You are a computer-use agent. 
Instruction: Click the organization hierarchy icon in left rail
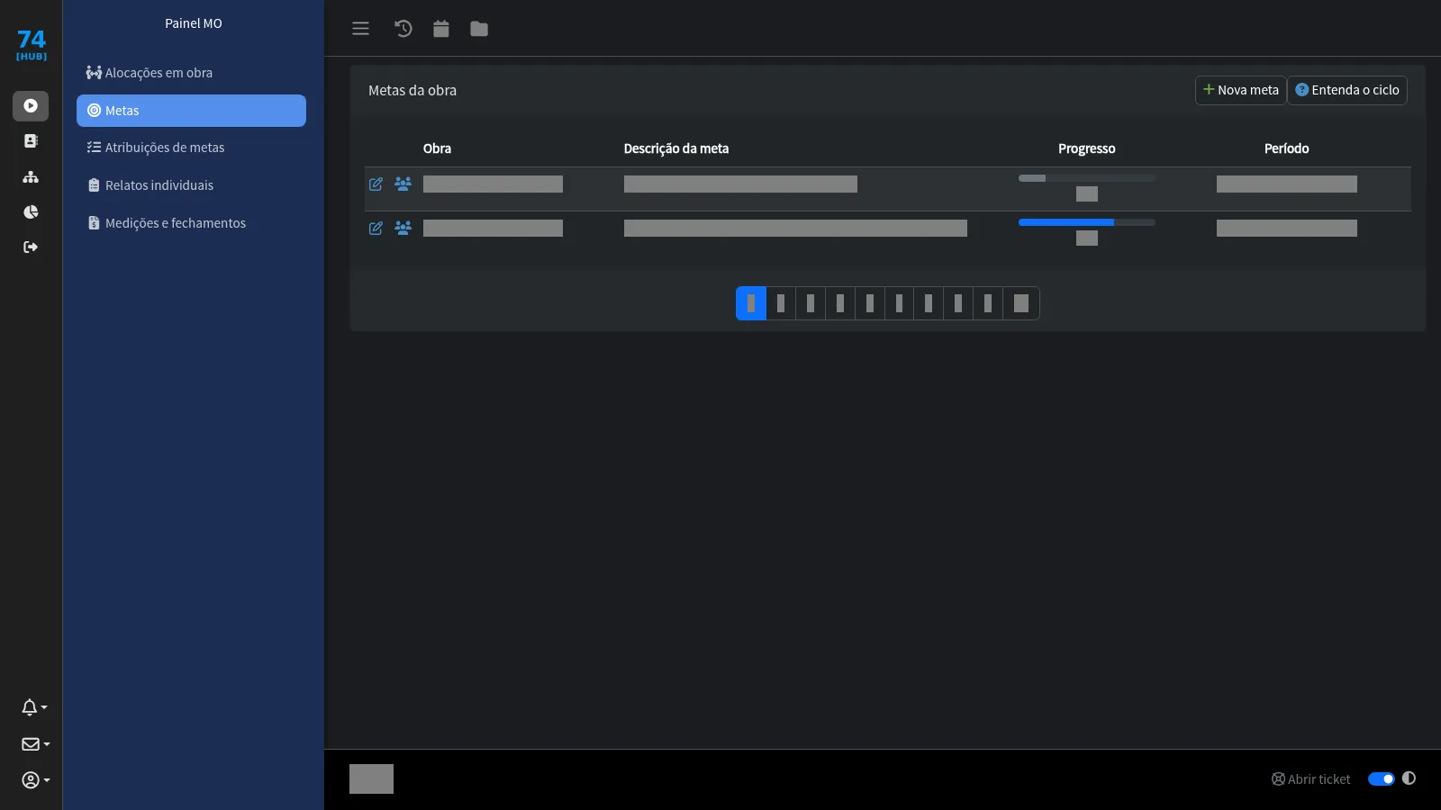click(x=31, y=177)
